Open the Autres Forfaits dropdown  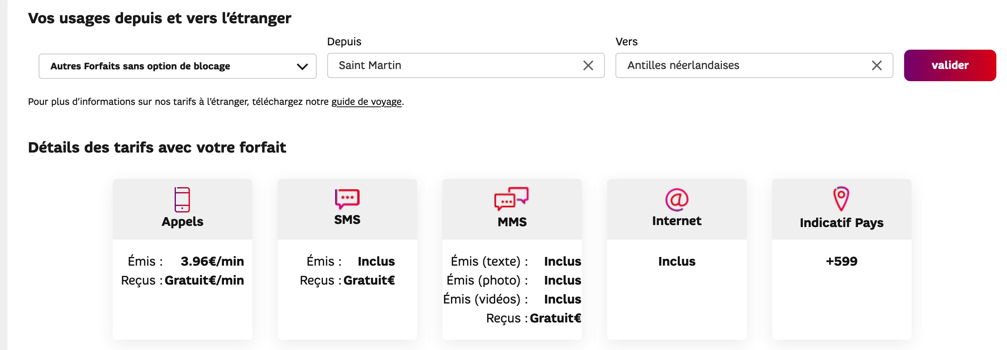click(177, 66)
